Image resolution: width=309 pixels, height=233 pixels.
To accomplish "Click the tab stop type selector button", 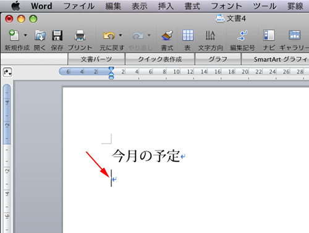I will (x=7, y=72).
